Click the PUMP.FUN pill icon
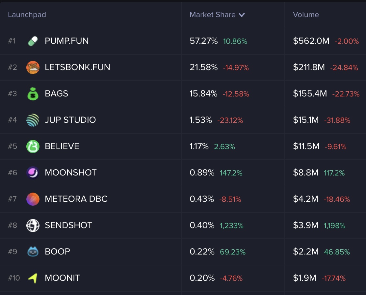366x295 pixels. click(x=33, y=41)
